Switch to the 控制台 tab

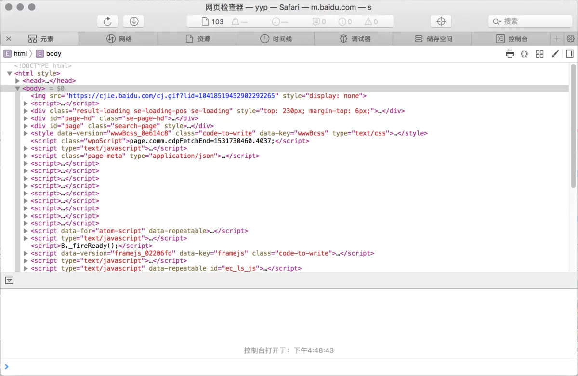click(511, 39)
